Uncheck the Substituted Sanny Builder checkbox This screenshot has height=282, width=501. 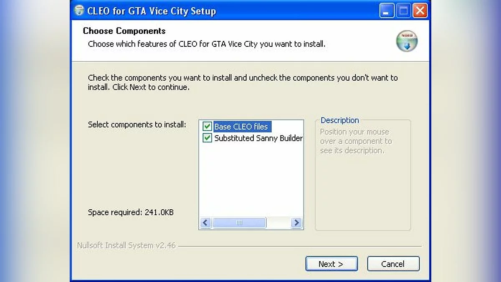point(207,138)
